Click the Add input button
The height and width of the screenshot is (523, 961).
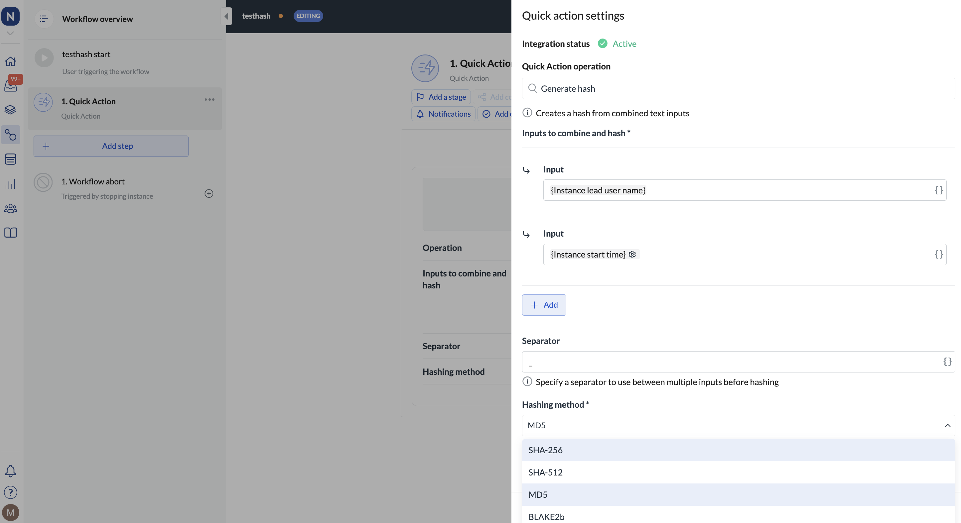click(x=544, y=305)
